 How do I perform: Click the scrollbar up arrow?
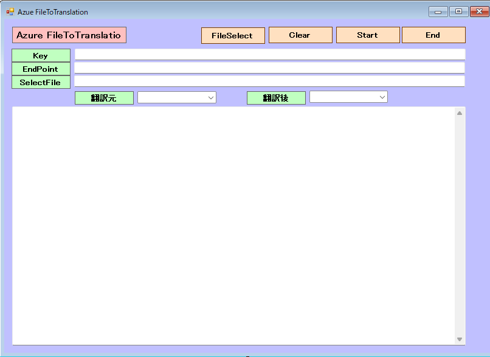pos(460,113)
